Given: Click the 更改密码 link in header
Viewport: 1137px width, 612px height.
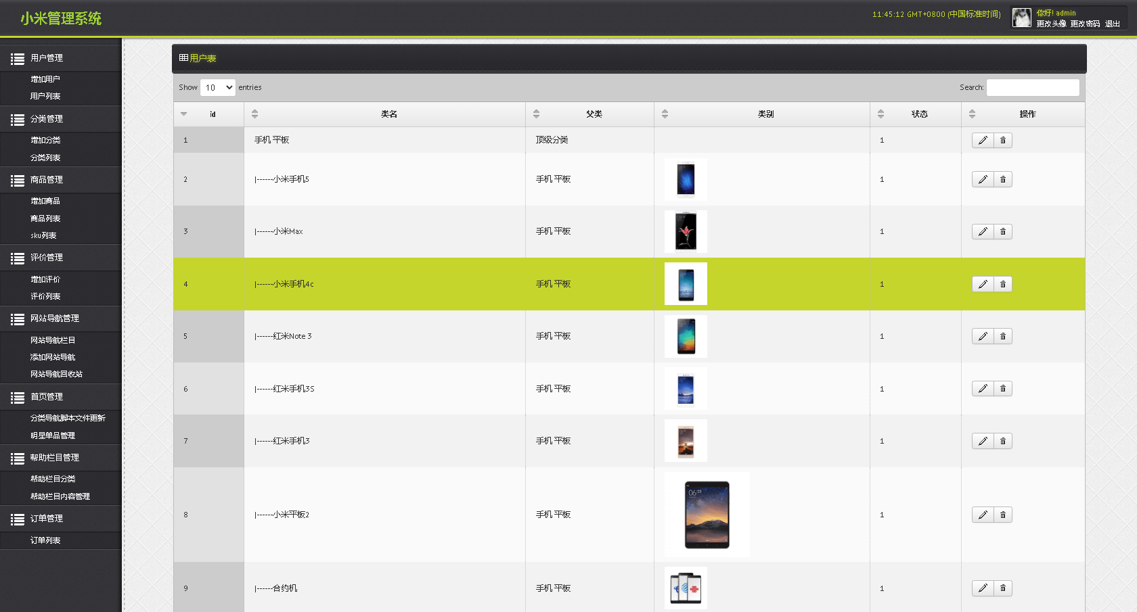Looking at the screenshot, I should (x=1085, y=24).
